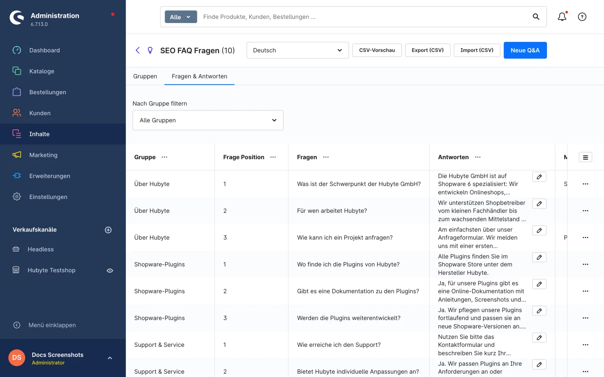Edit answer for 'Wie kann ich ein Projekt anfragen?'
The image size is (604, 377).
pos(539,230)
